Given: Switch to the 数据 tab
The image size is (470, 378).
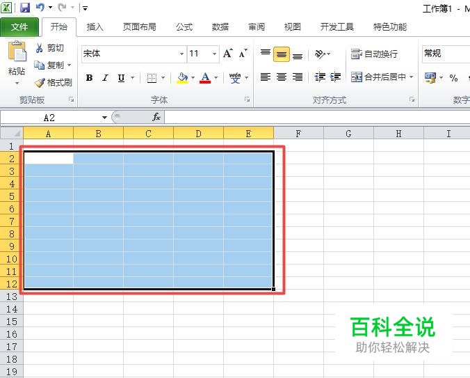Looking at the screenshot, I should tap(220, 27).
